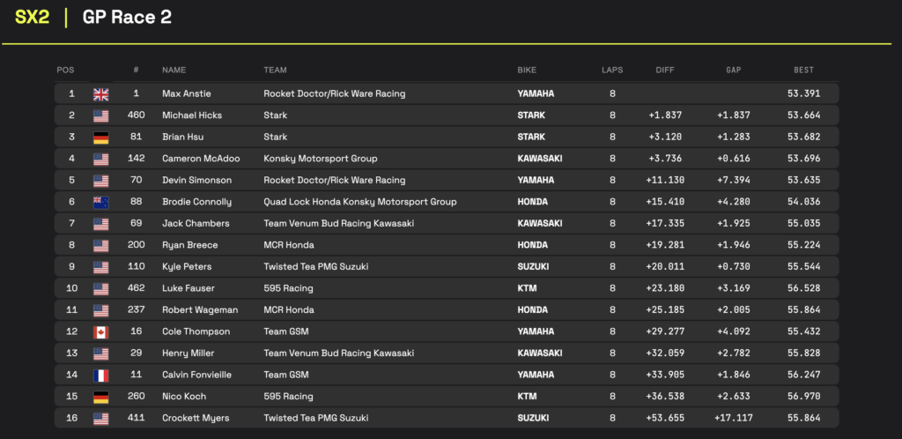Screen dimensions: 902x439
Task: Click the TEAM column header
Action: pyautogui.click(x=275, y=71)
